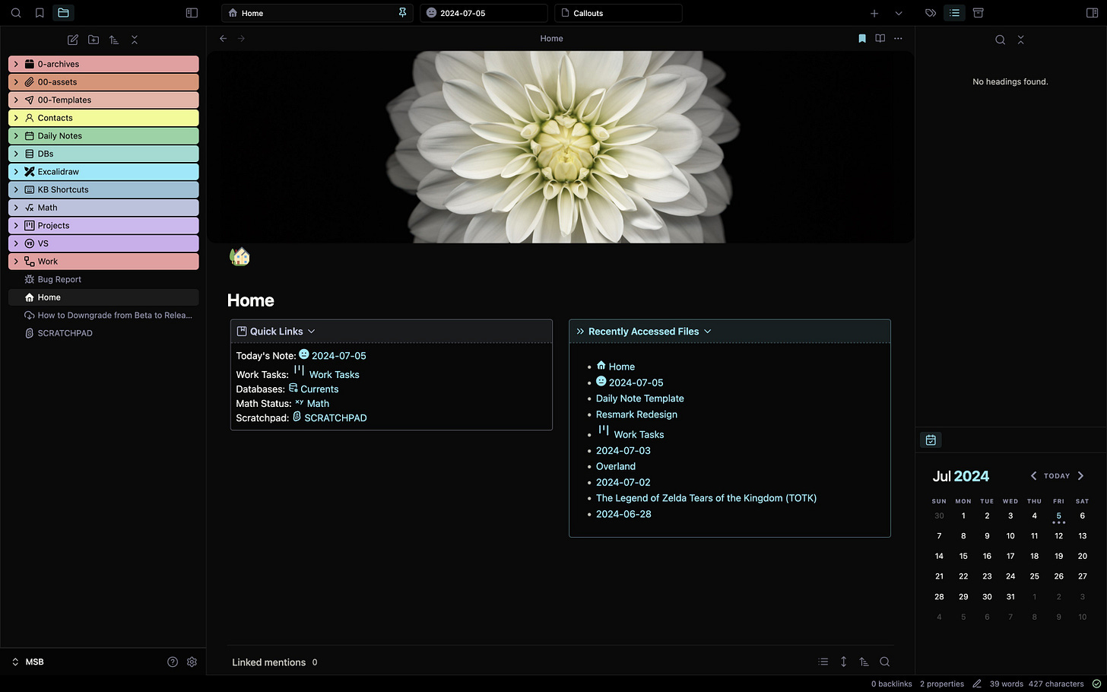
Task: Change file explorer sort order
Action: 114,40
